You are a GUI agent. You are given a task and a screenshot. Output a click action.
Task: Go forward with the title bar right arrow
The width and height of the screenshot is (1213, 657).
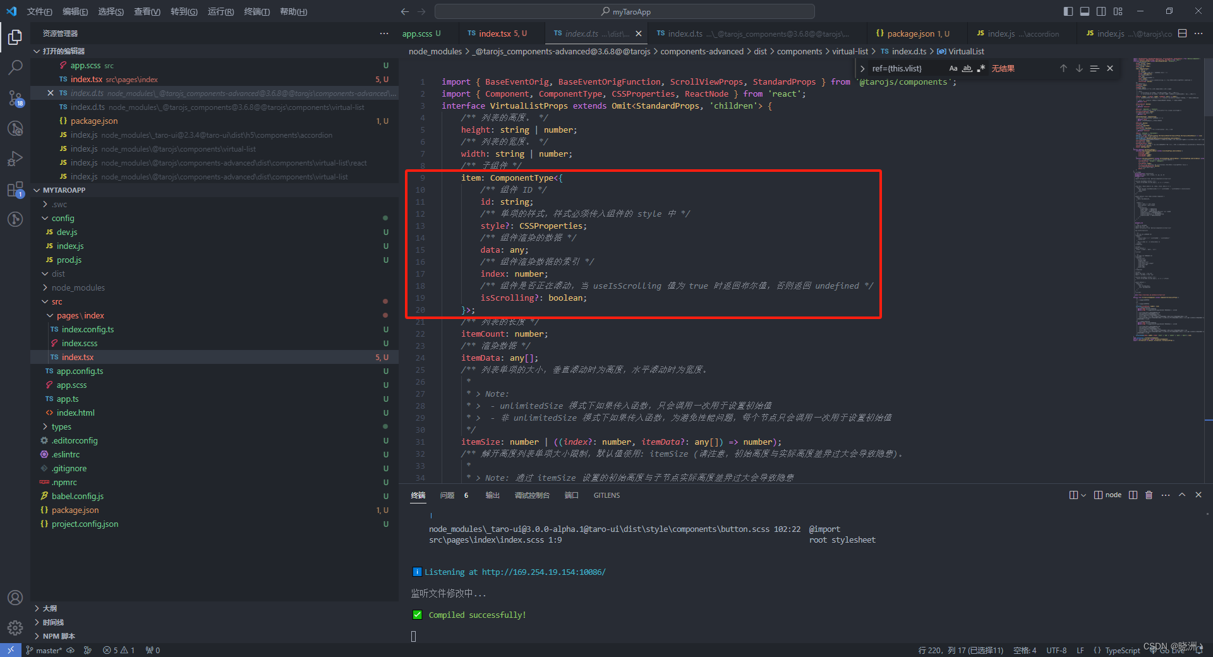click(421, 11)
